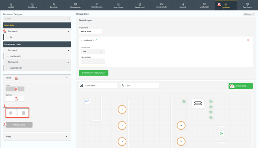This screenshot has height=148, width=258.
Task: Go to Kundenkarte
Action: tap(161, 5)
